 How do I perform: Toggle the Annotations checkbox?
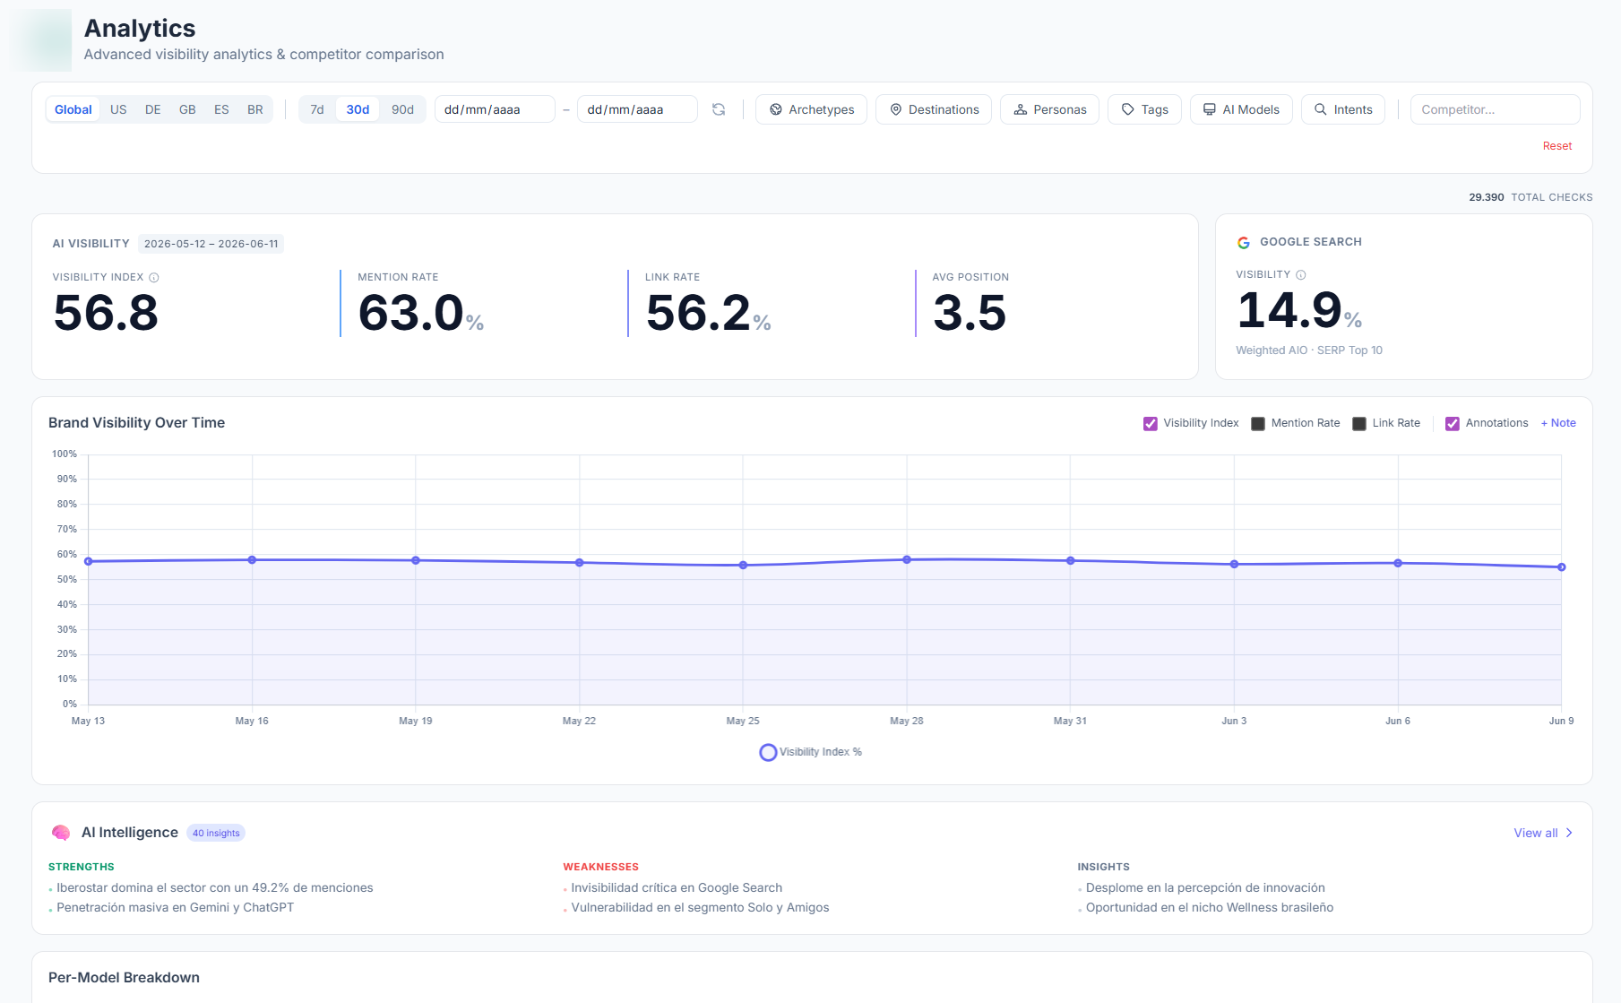1453,424
